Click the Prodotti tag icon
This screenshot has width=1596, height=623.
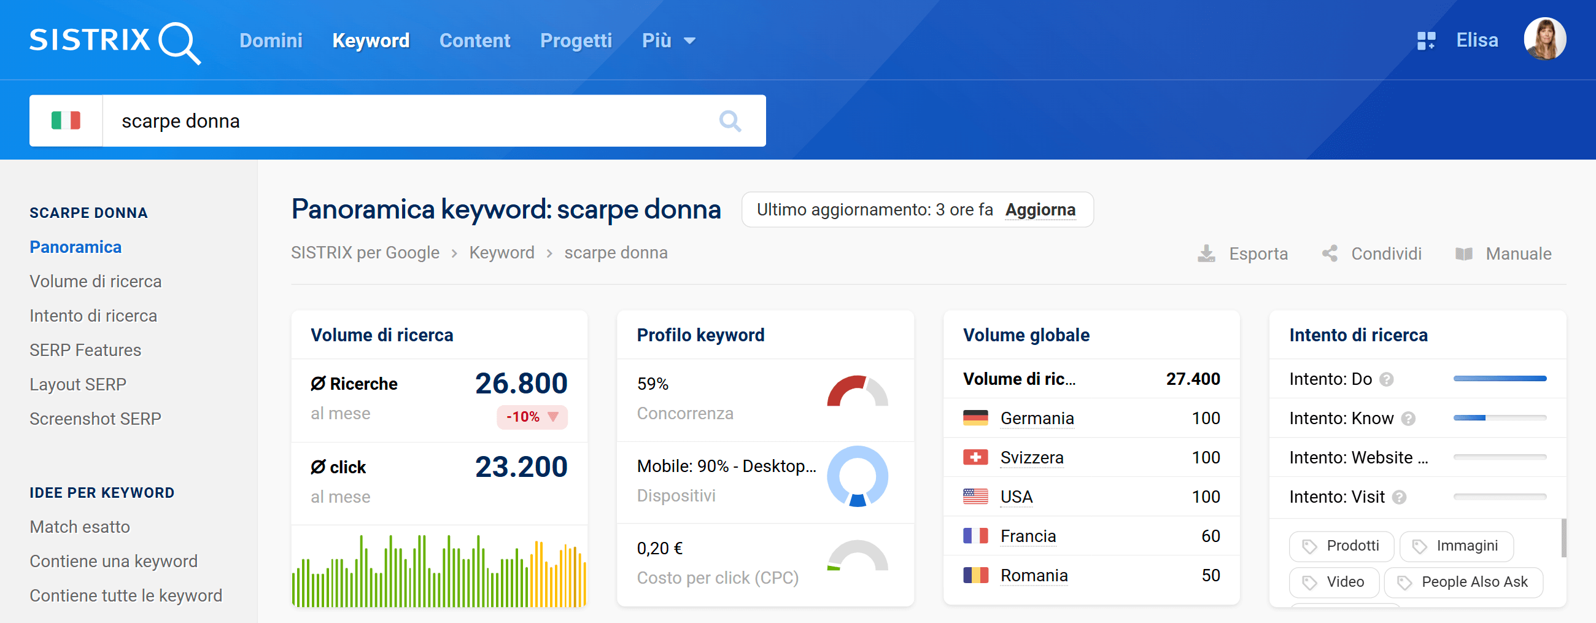click(x=1309, y=546)
